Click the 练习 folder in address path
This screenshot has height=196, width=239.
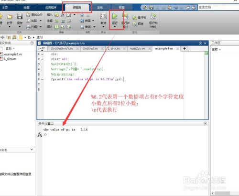(x=40, y=38)
